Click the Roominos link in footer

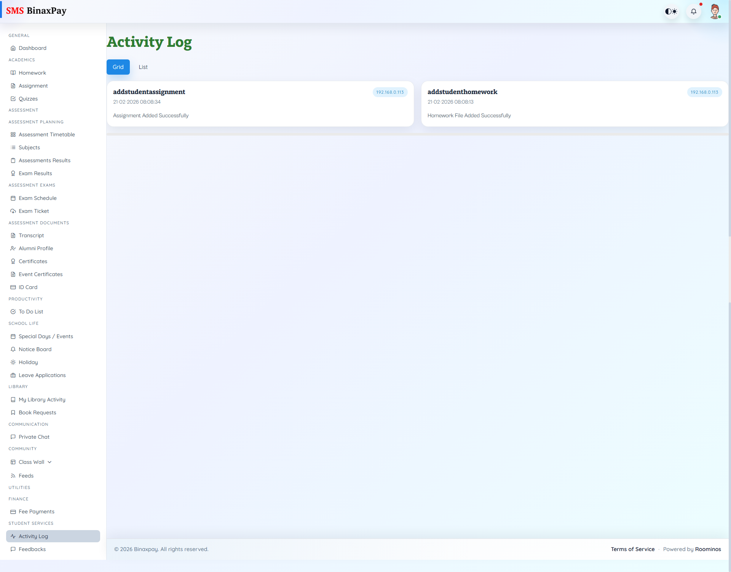tap(708, 549)
